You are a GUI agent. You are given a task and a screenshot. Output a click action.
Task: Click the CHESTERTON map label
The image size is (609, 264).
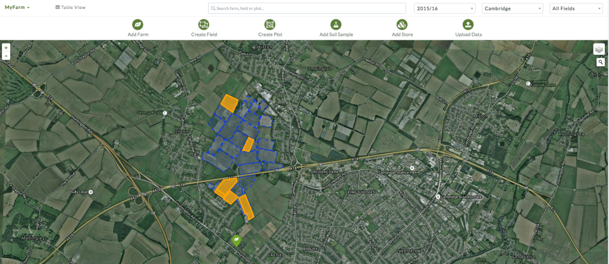[407, 251]
